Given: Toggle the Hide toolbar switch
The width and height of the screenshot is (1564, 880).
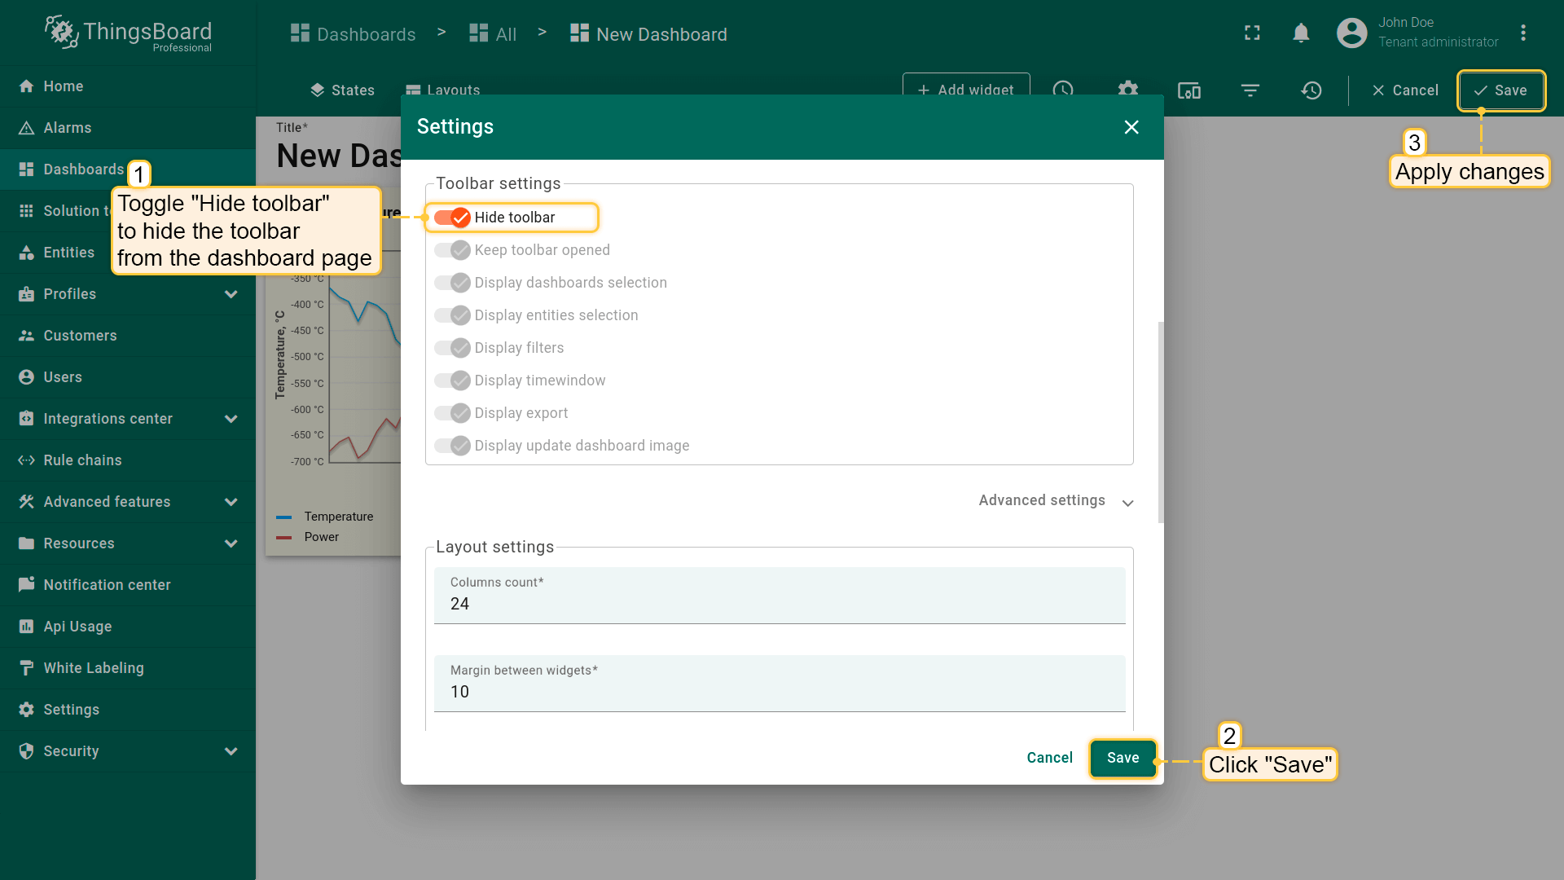Looking at the screenshot, I should tap(452, 218).
